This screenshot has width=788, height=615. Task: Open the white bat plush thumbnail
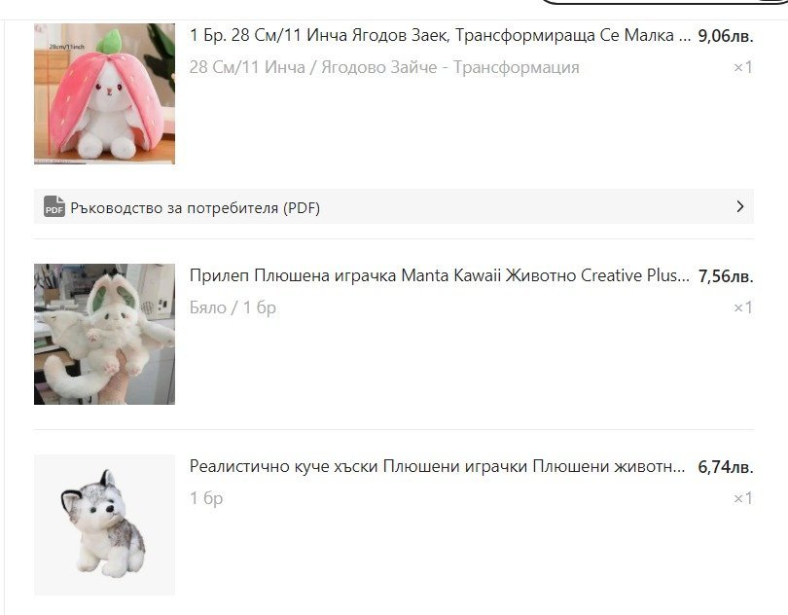click(x=104, y=335)
